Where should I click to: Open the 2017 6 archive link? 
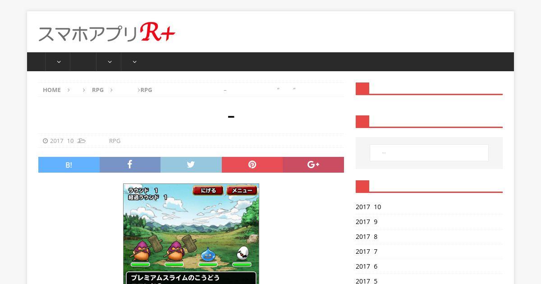coord(367,266)
